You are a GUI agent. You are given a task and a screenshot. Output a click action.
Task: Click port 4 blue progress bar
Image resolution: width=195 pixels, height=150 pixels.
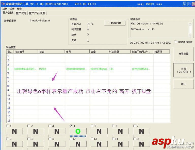78,136
